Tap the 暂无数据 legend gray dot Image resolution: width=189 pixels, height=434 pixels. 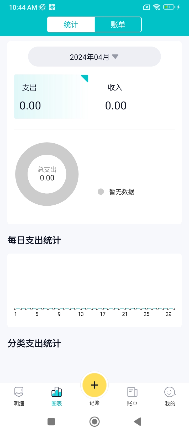(101, 192)
